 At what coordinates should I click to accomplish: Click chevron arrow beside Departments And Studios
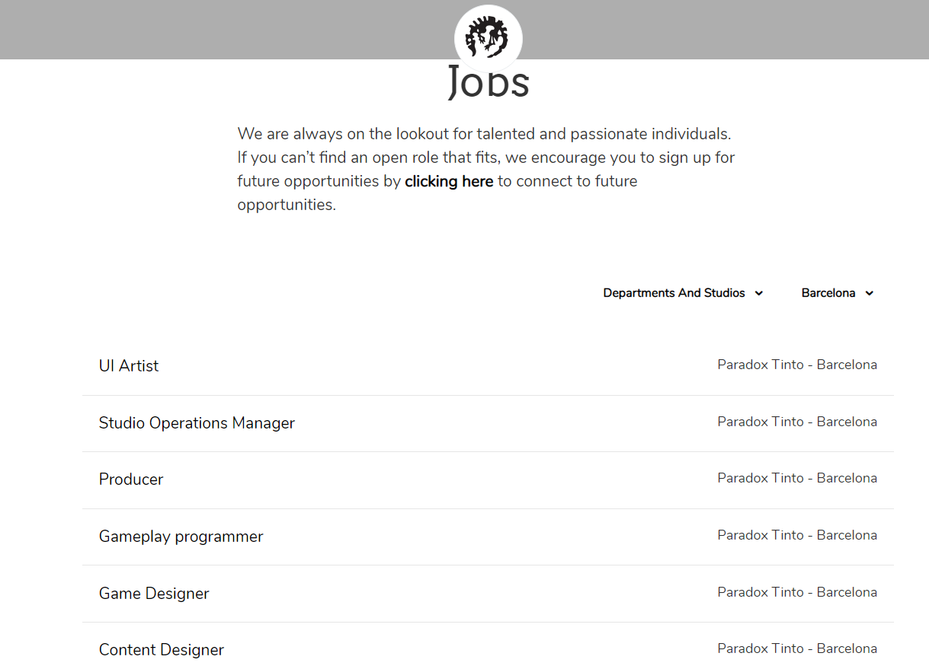[759, 294]
